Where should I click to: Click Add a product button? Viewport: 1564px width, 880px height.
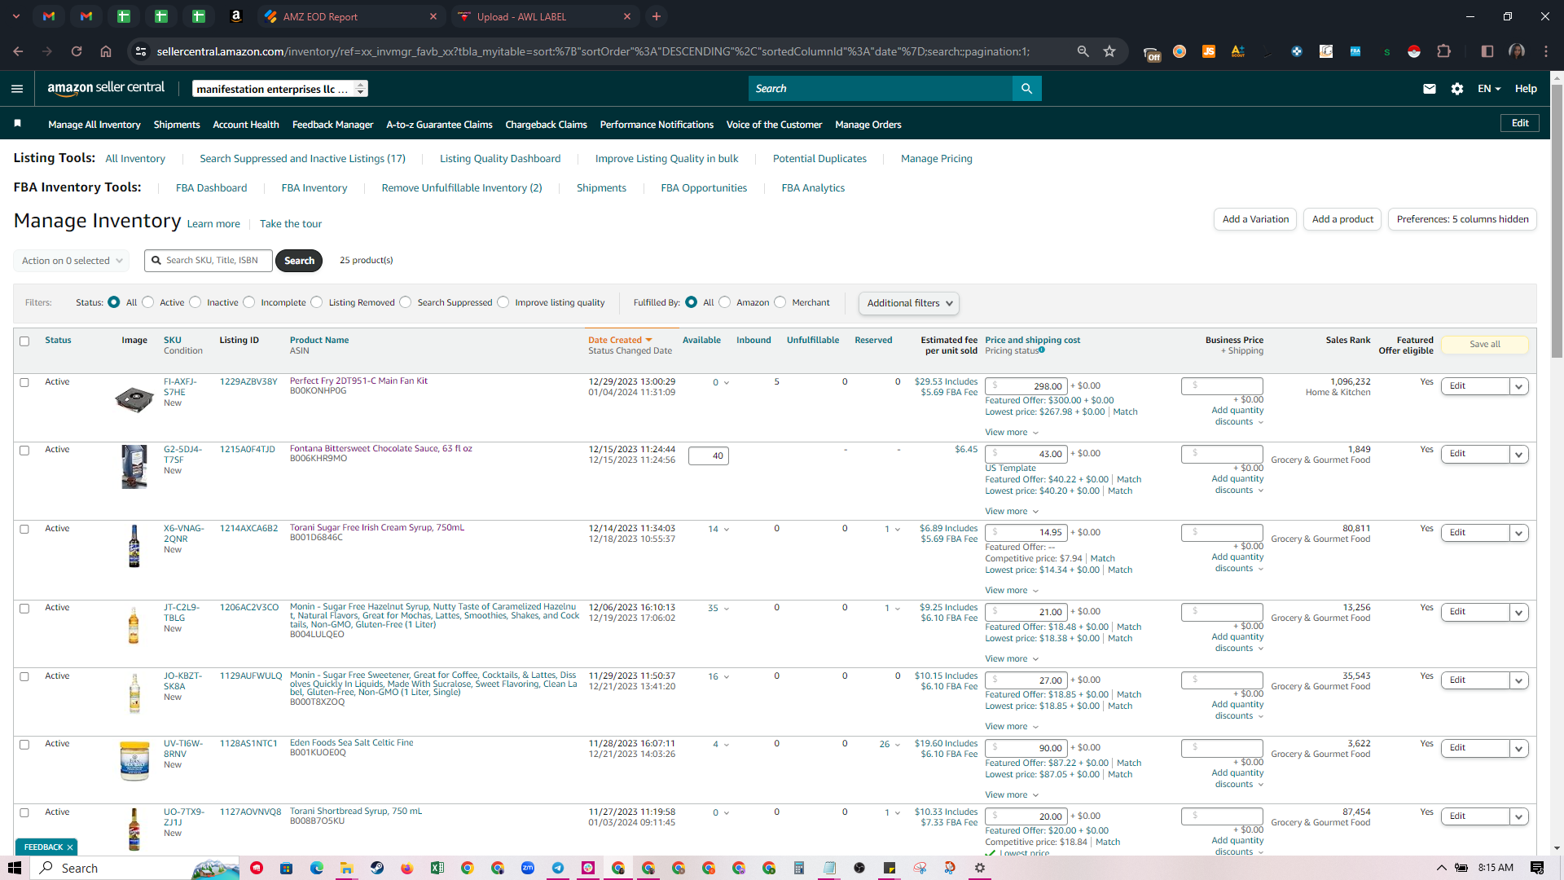click(1342, 219)
